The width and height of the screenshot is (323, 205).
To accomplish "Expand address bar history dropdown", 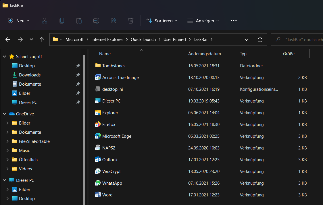I will [x=246, y=40].
